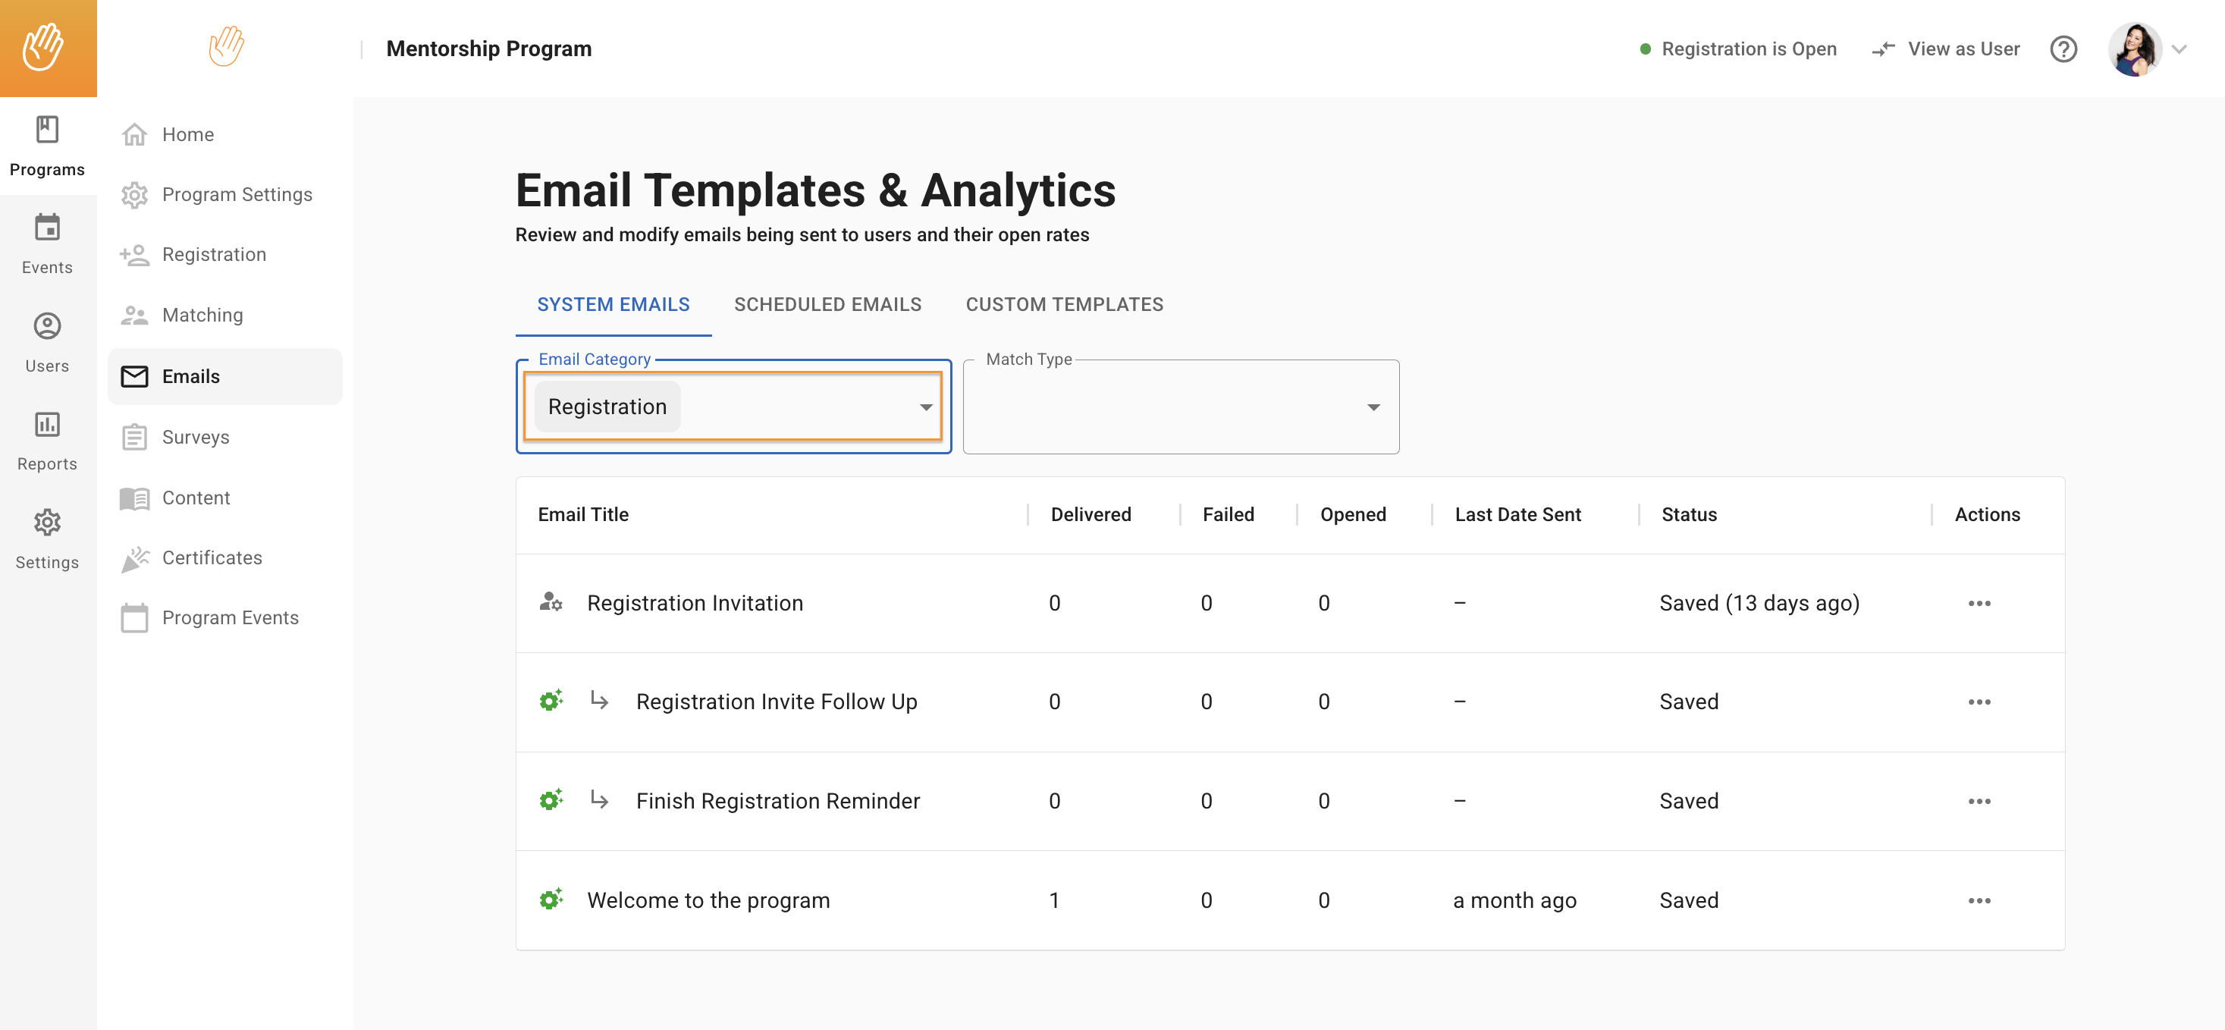
Task: Click the user profile photo
Action: (2134, 49)
